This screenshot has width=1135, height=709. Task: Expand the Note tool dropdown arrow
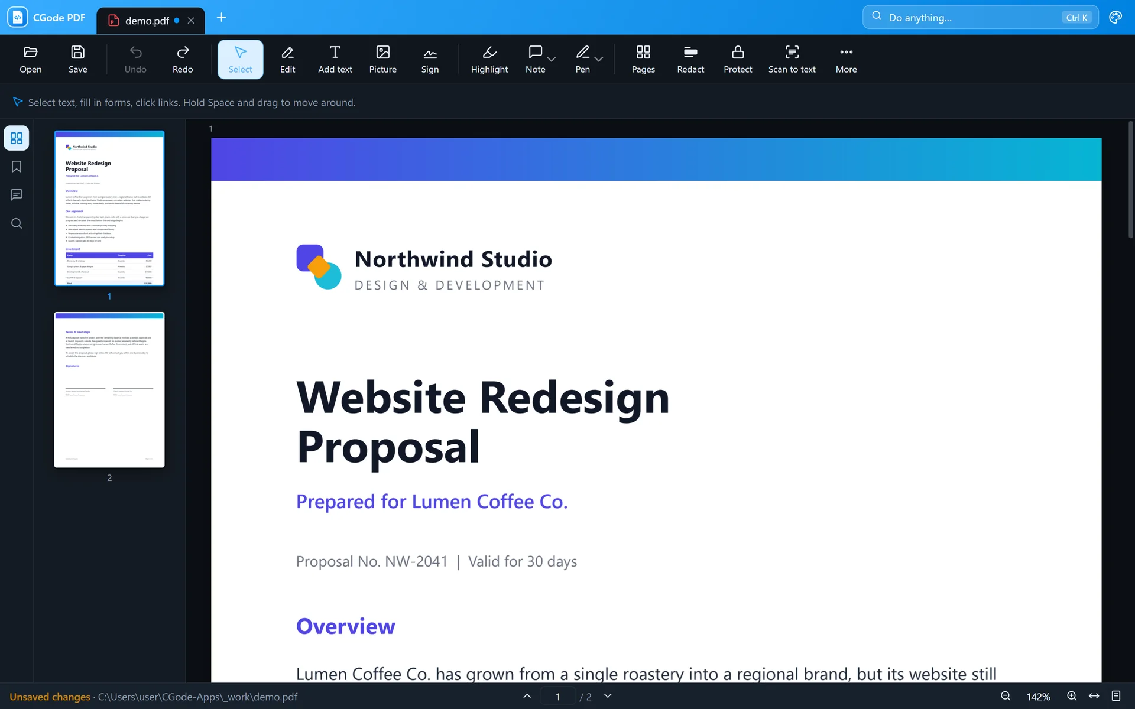pyautogui.click(x=552, y=59)
